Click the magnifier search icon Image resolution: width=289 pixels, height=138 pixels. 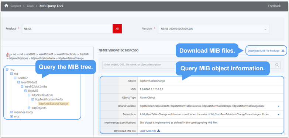277,65
